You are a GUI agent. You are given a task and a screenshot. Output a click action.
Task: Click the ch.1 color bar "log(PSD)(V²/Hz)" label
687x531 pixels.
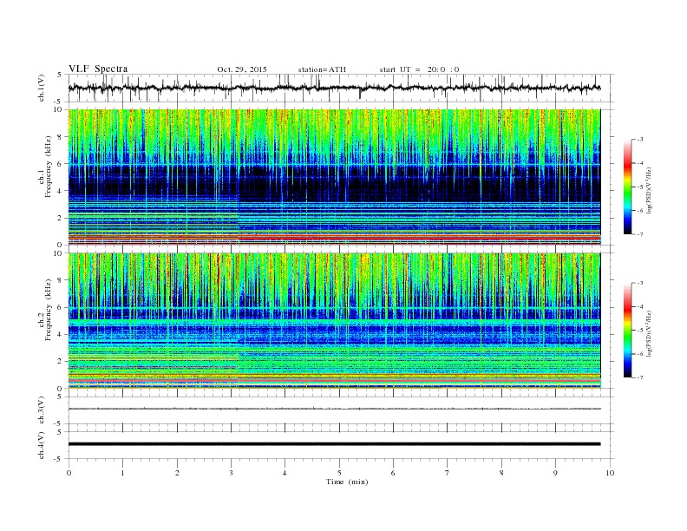coord(650,190)
